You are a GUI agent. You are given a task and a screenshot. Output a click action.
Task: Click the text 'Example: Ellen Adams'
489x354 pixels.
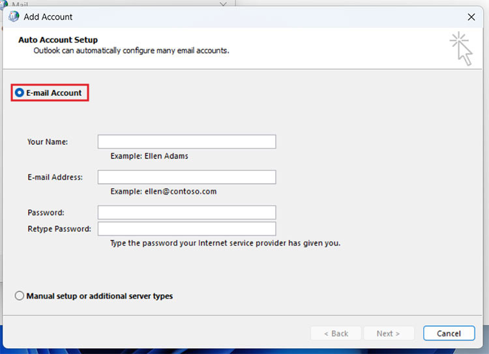(149, 156)
